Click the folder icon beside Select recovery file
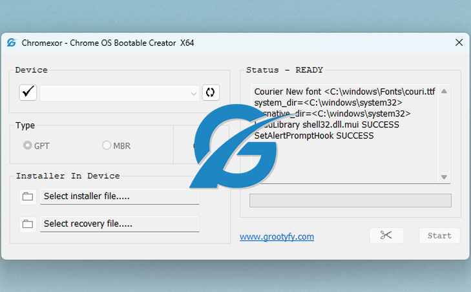 [x=28, y=224]
